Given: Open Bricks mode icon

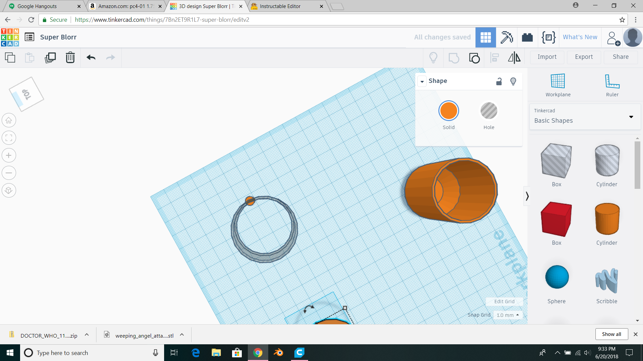Looking at the screenshot, I should click(527, 37).
